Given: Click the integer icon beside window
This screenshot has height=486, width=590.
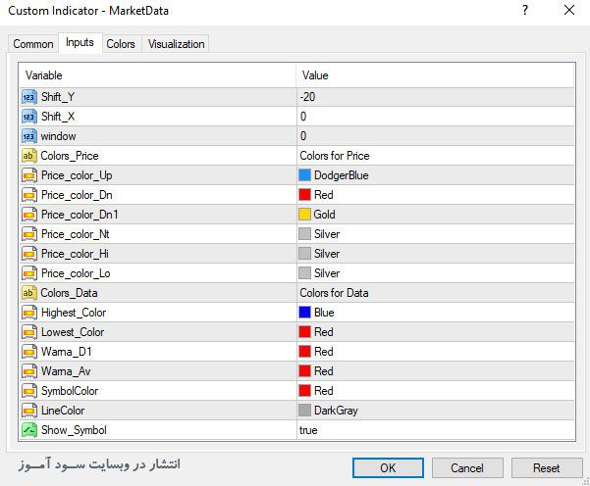Looking at the screenshot, I should (x=29, y=136).
